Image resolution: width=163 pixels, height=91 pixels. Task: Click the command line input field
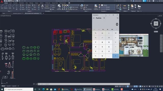[84, 84]
